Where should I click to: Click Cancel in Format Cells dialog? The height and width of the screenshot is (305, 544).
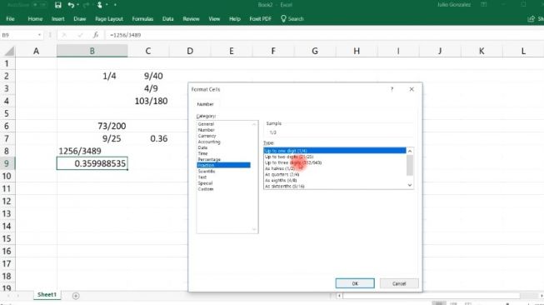pos(399,283)
